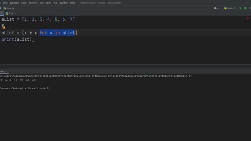Click the python.exe command path line

[96, 76]
